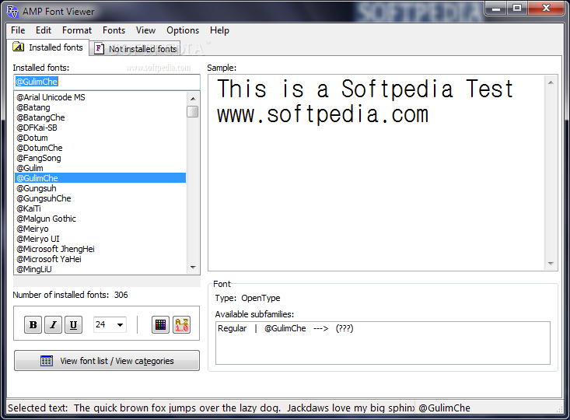Toggle italic formatting button
The image size is (570, 420).
tap(53, 324)
